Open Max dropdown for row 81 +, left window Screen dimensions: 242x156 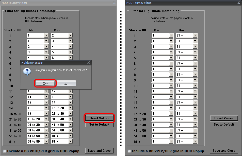click(x=71, y=141)
